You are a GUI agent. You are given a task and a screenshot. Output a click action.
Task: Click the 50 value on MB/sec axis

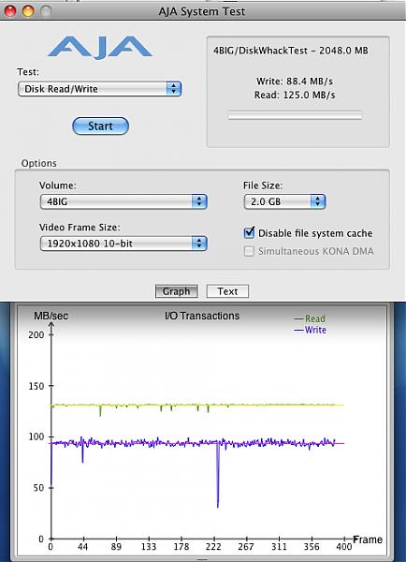tap(38, 488)
